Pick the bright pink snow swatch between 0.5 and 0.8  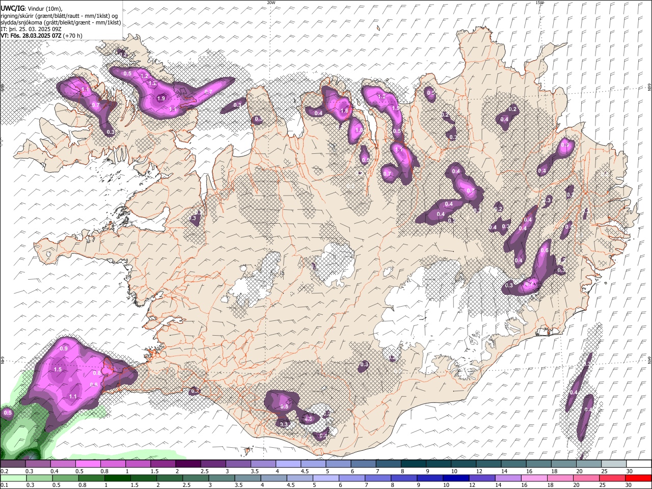click(88, 464)
